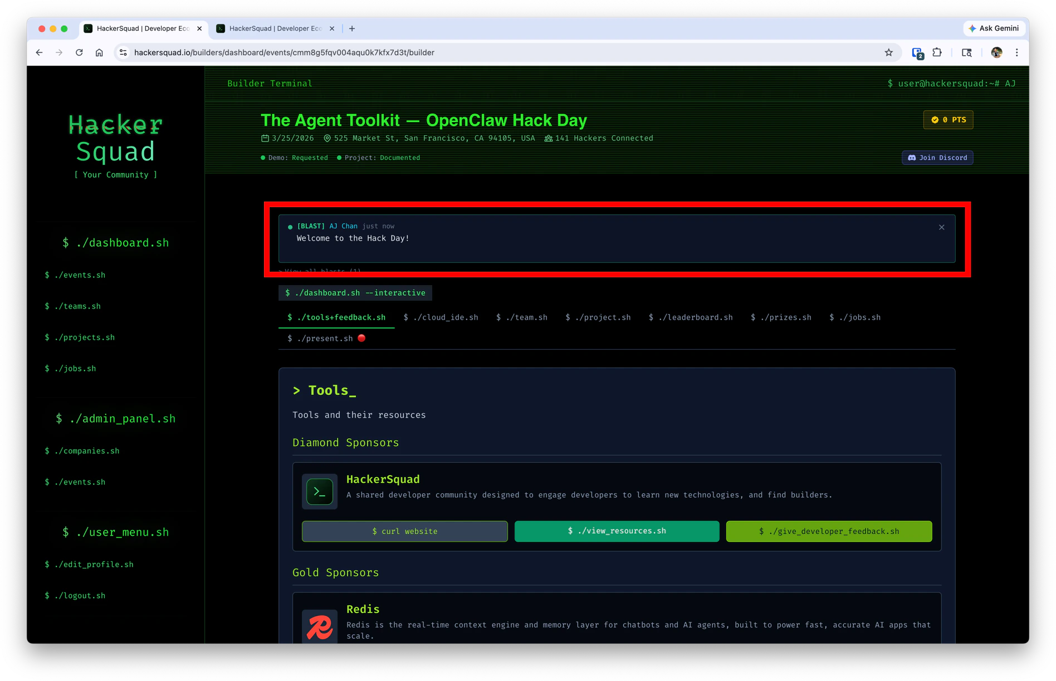Click ./give_developer_feedback.sh button

829,531
